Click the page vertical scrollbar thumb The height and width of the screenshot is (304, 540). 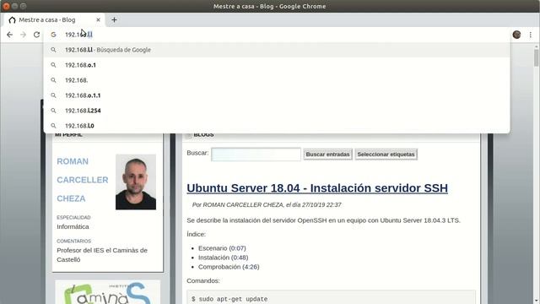pos(537,57)
